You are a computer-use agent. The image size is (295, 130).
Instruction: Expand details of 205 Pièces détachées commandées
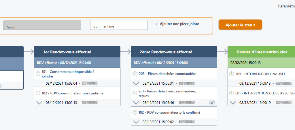pyautogui.click(x=137, y=84)
